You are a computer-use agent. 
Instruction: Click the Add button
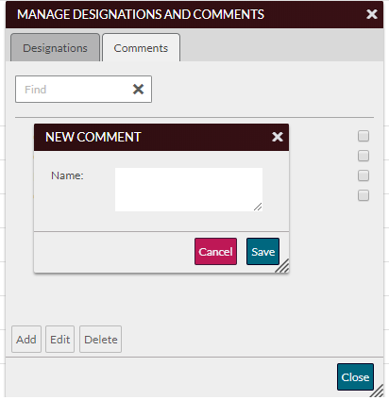[x=26, y=340]
